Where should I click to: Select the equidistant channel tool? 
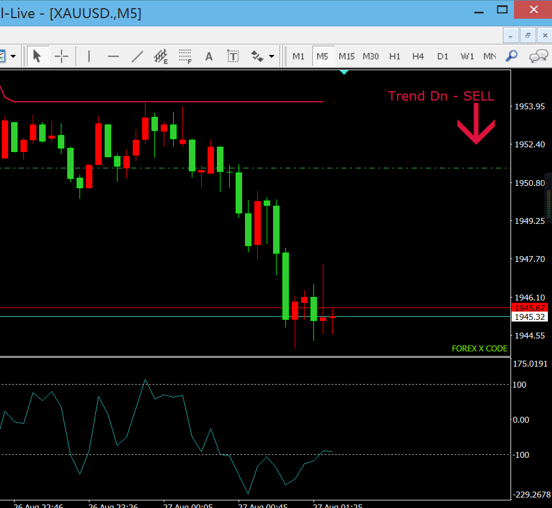(161, 56)
